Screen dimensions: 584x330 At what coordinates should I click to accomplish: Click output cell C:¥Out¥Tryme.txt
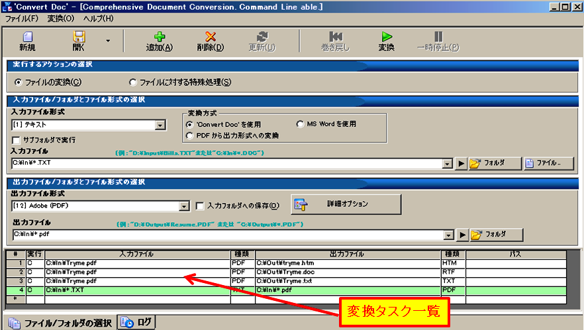[x=348, y=281]
